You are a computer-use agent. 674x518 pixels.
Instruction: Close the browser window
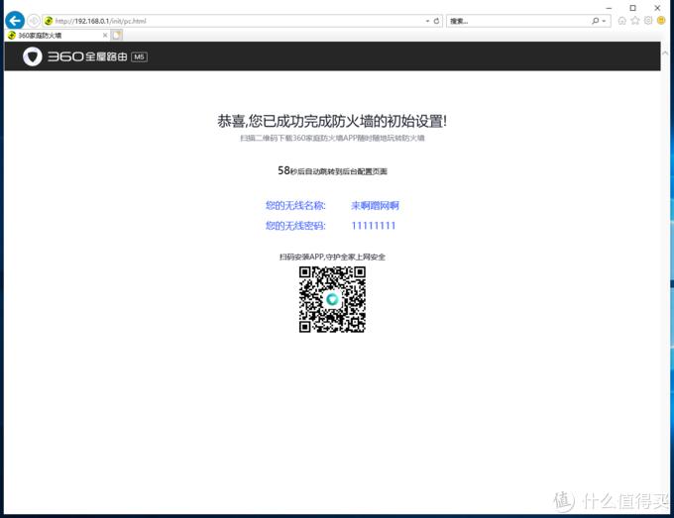657,8
